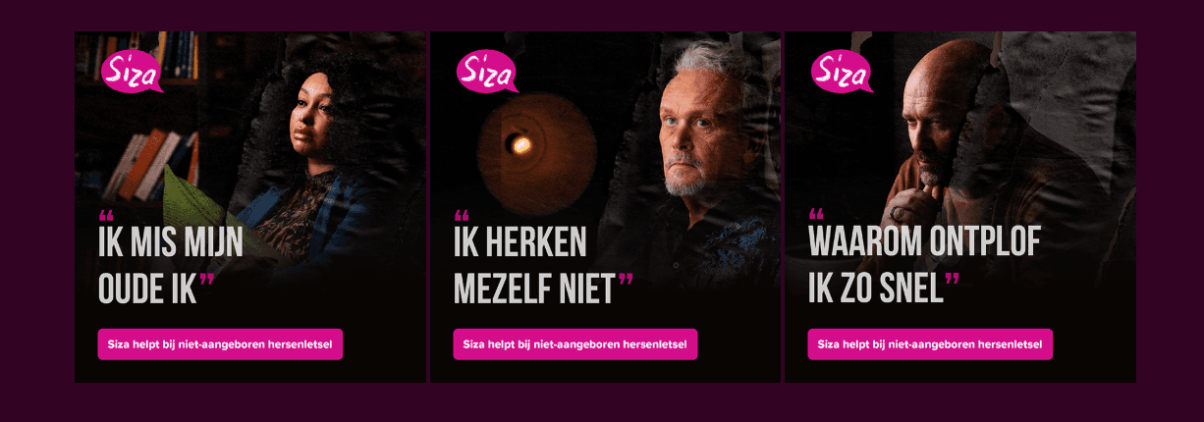
Task: Click the Siza logo in the grey-haired man banner
Action: 487,72
